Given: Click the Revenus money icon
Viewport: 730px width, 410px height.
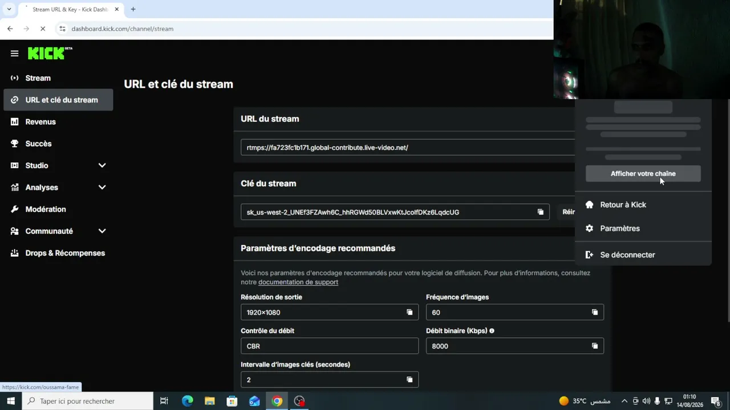Looking at the screenshot, I should click(x=15, y=122).
